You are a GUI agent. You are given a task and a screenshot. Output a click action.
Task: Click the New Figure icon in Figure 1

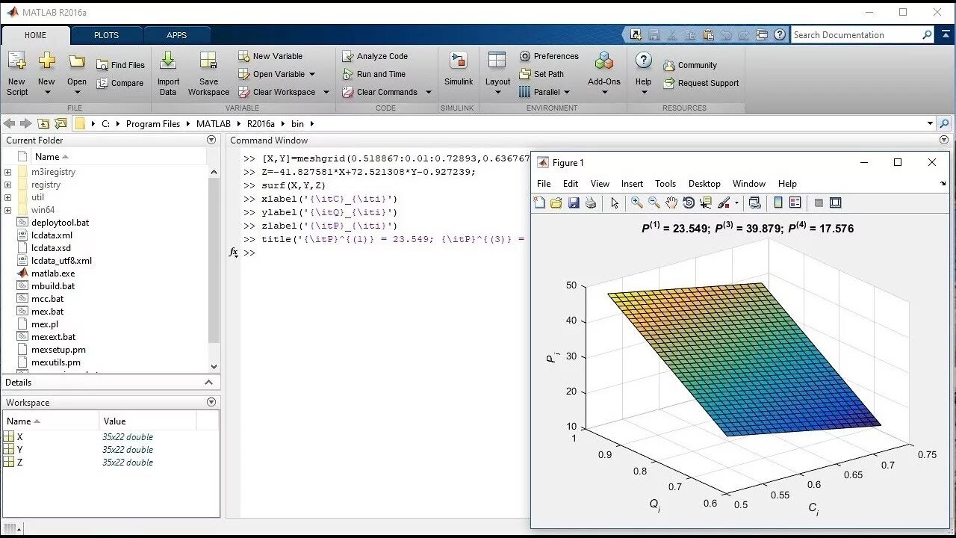click(x=540, y=202)
